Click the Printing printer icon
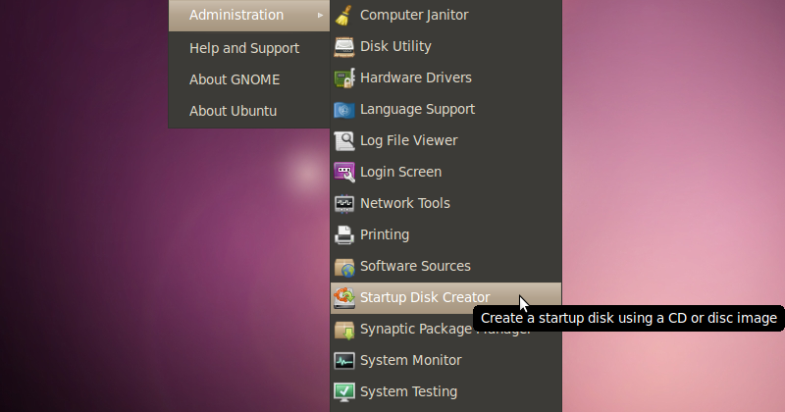Image resolution: width=785 pixels, height=412 pixels. point(344,234)
